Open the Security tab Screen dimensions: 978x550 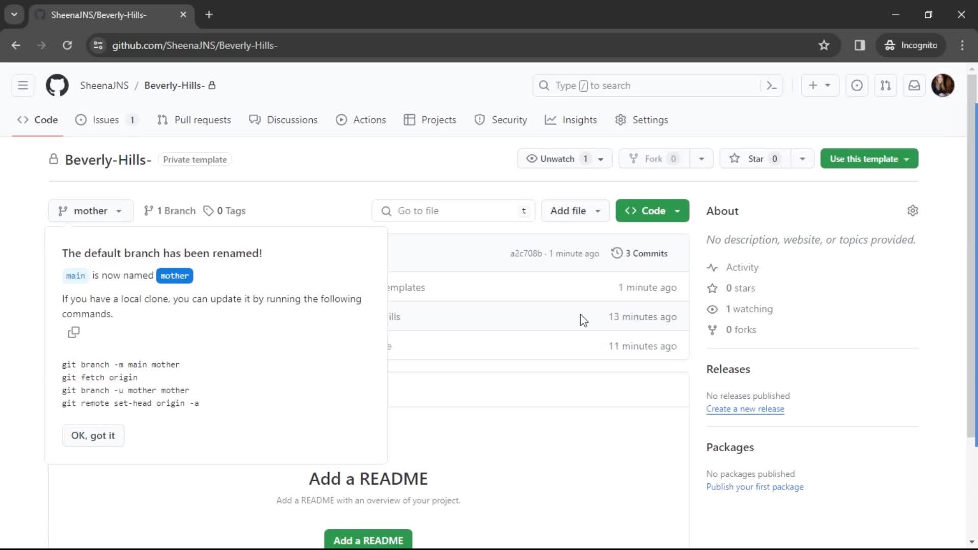[501, 120]
